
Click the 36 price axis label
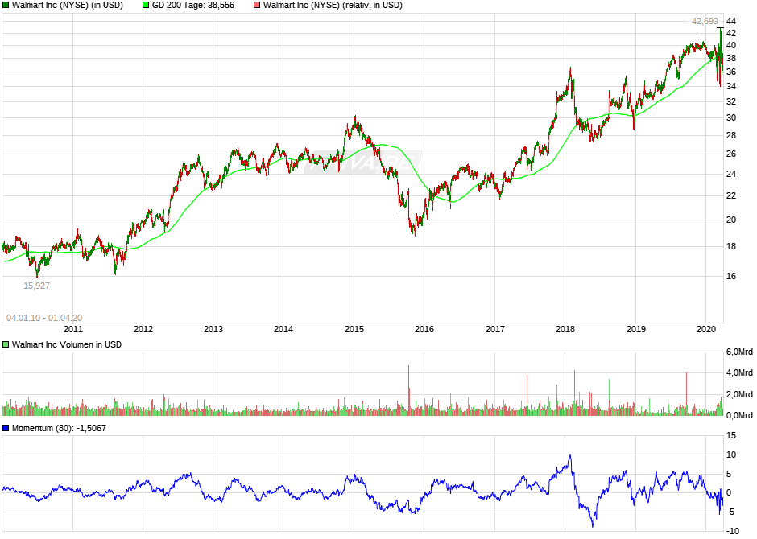coord(731,72)
